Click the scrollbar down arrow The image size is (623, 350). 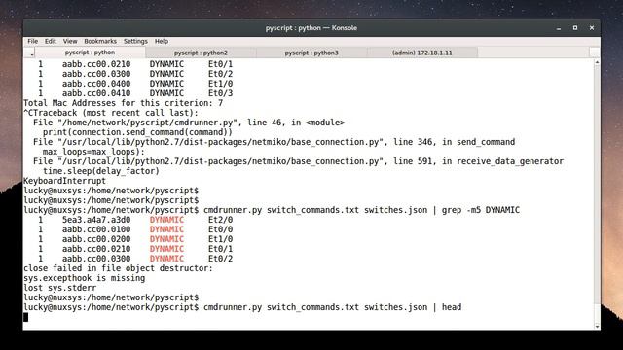tap(597, 327)
